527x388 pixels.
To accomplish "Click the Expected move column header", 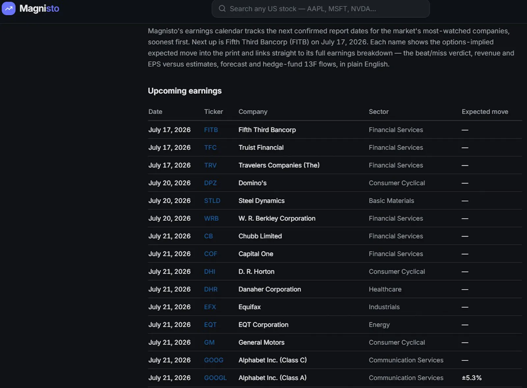I will click(x=485, y=112).
